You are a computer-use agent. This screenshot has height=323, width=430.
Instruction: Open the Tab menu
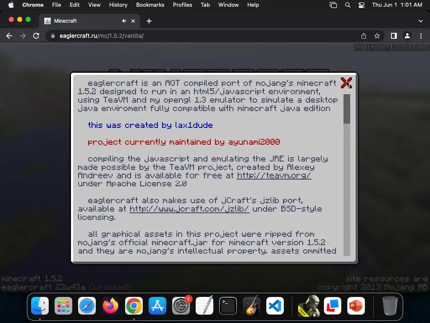(205, 5)
